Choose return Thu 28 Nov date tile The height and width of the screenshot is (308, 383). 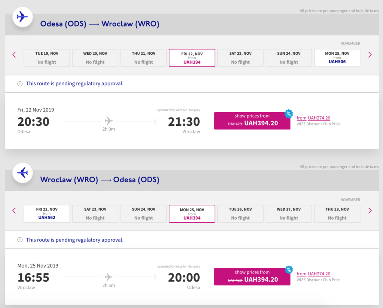click(337, 214)
